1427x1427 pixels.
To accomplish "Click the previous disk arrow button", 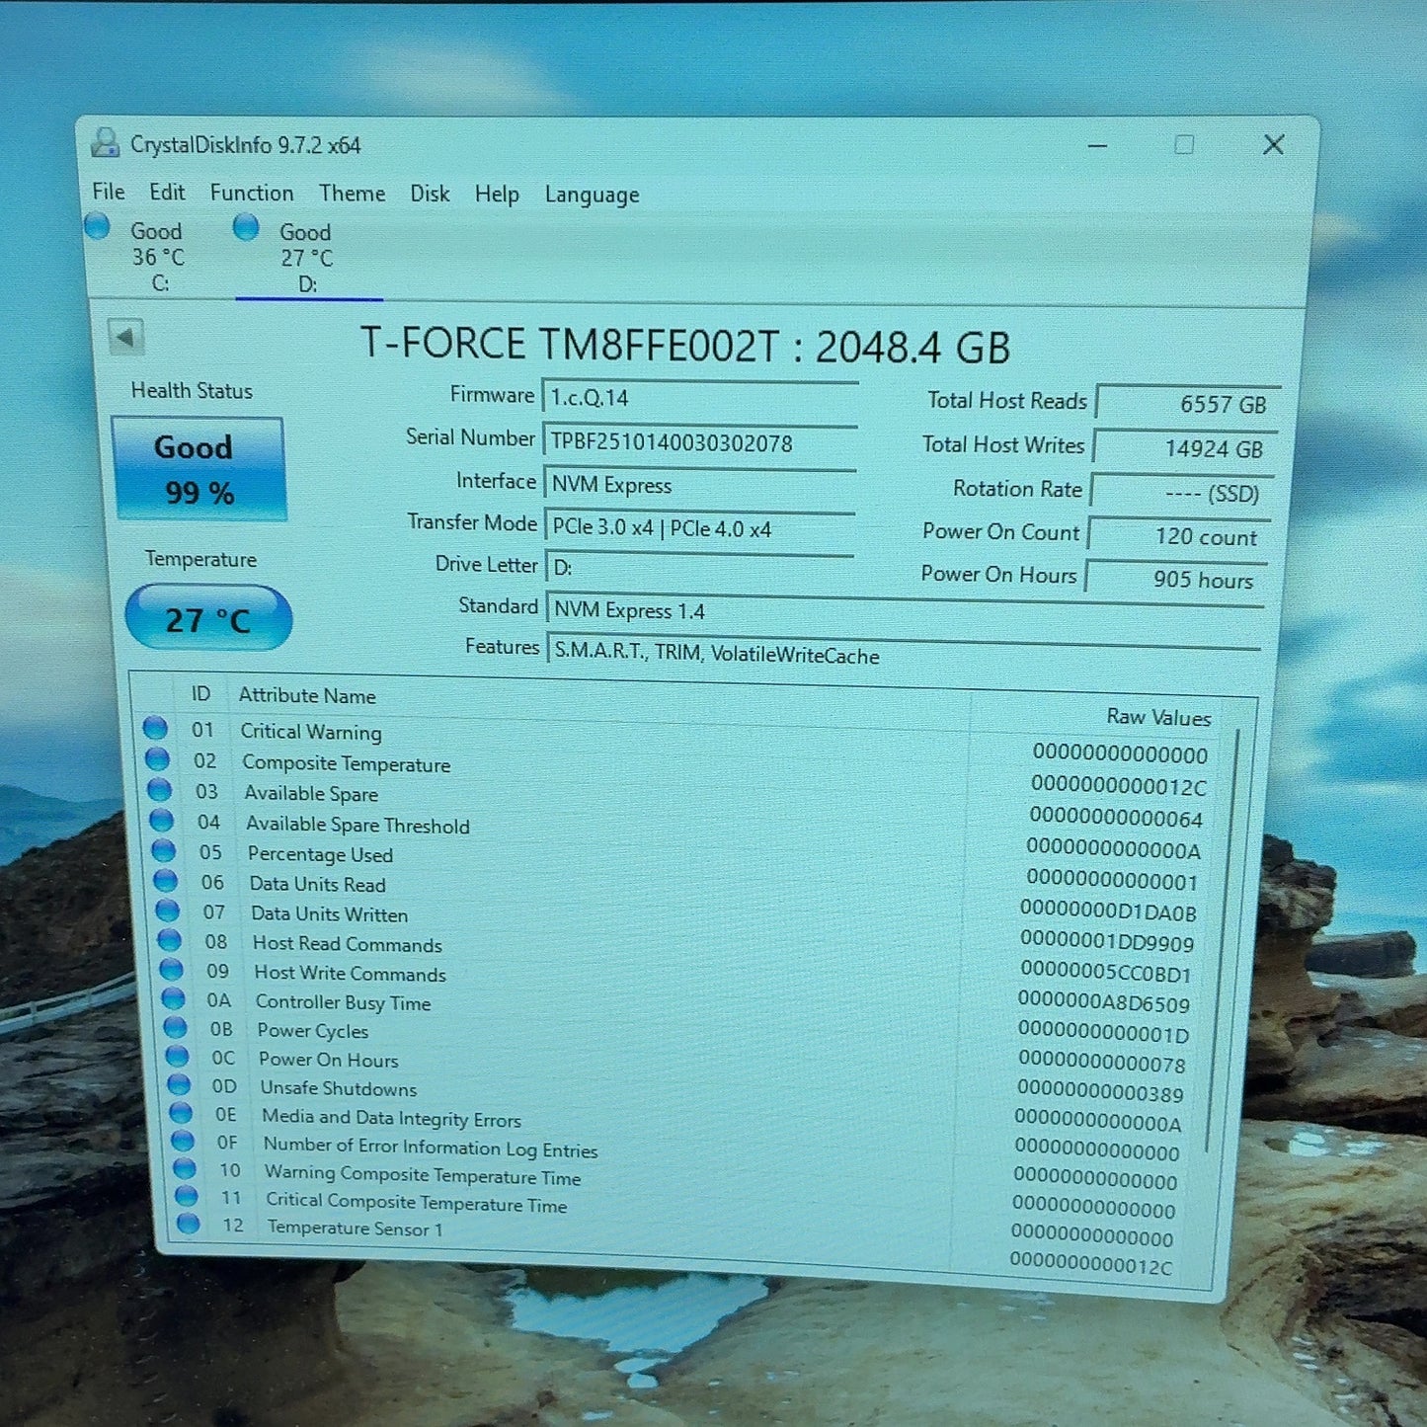I will [125, 338].
